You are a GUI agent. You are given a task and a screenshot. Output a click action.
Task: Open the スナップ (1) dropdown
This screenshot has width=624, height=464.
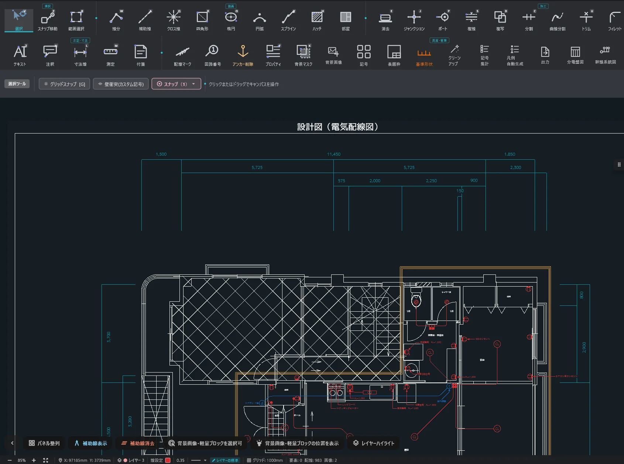[176, 84]
